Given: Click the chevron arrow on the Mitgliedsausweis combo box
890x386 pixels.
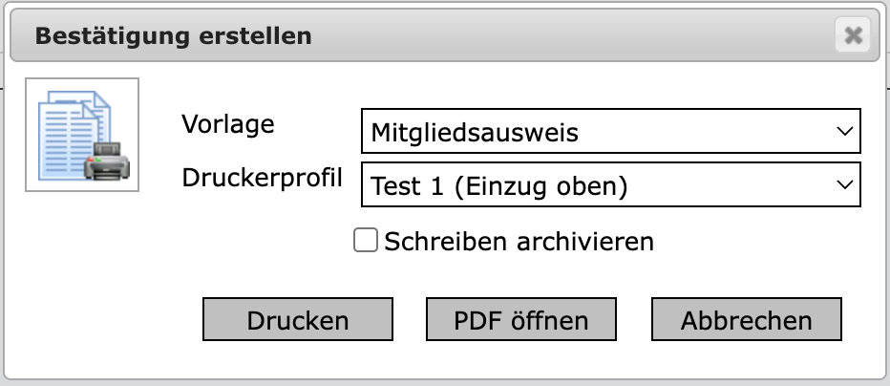Looking at the screenshot, I should (843, 132).
